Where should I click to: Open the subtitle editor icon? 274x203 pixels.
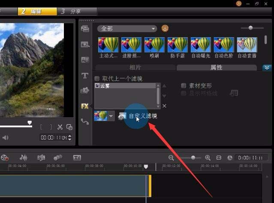(77, 158)
